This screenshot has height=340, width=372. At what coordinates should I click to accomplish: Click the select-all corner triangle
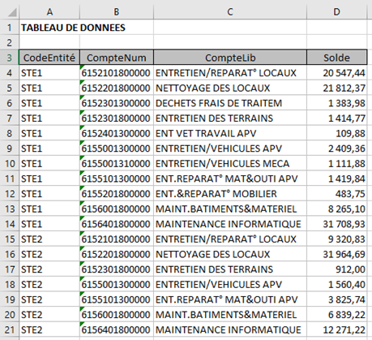pos(12,12)
